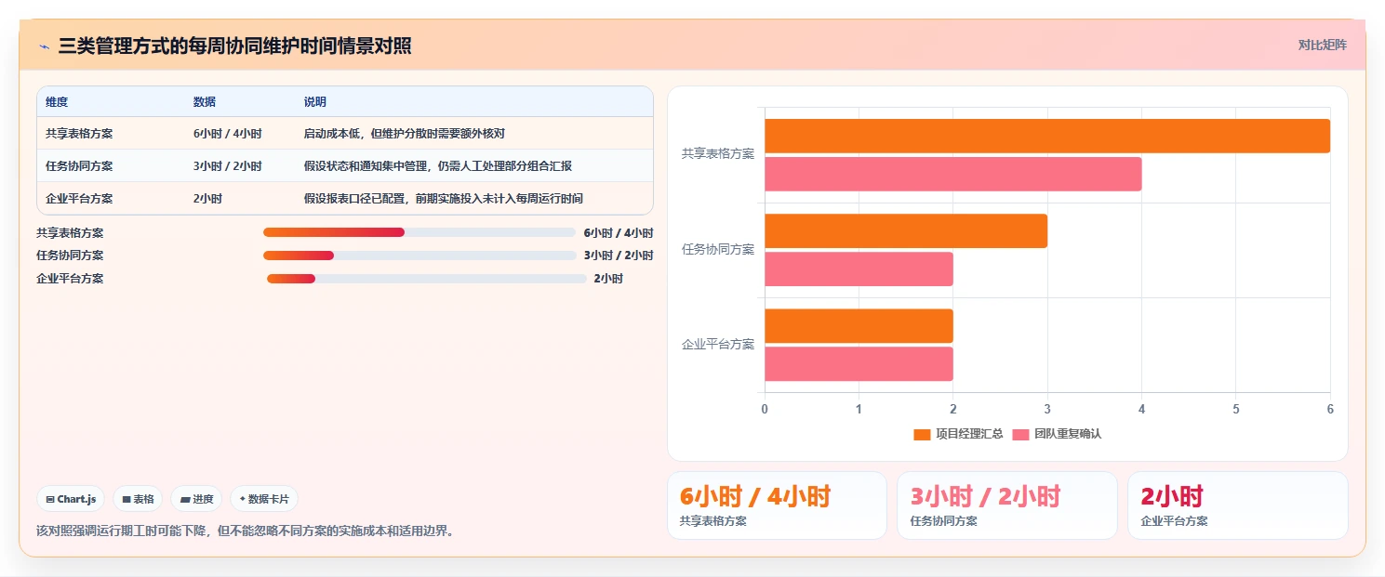Image resolution: width=1385 pixels, height=577 pixels.
Task: Click the 说明 column header
Action: click(x=315, y=102)
